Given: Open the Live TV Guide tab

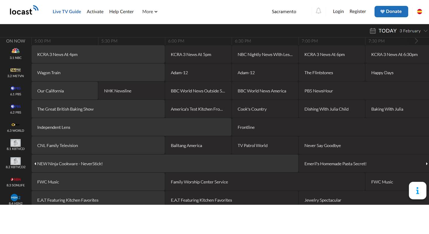Looking at the screenshot, I should coord(67,12).
